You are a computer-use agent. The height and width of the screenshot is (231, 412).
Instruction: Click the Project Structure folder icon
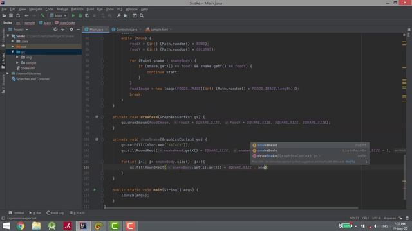pyautogui.click(x=126, y=15)
